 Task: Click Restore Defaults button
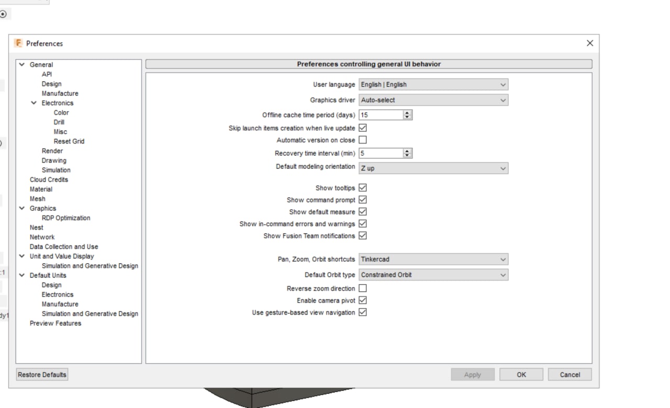(42, 375)
